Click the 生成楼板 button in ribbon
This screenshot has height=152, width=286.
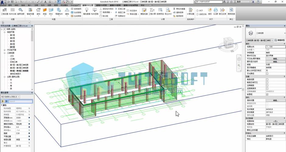pyautogui.click(x=76, y=12)
